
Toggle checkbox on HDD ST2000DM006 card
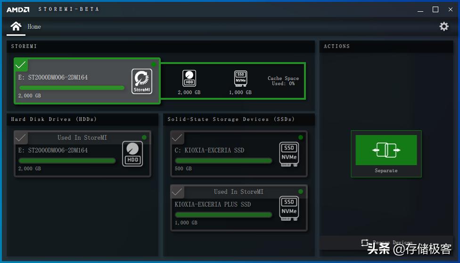[21, 138]
